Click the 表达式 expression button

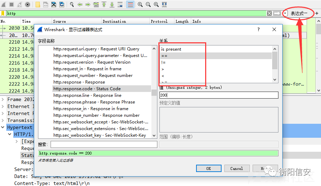(299, 14)
